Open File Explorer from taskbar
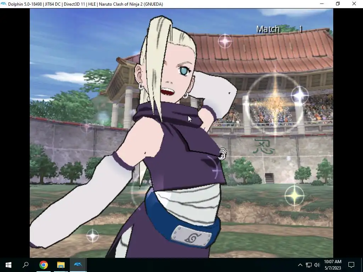 (61, 265)
